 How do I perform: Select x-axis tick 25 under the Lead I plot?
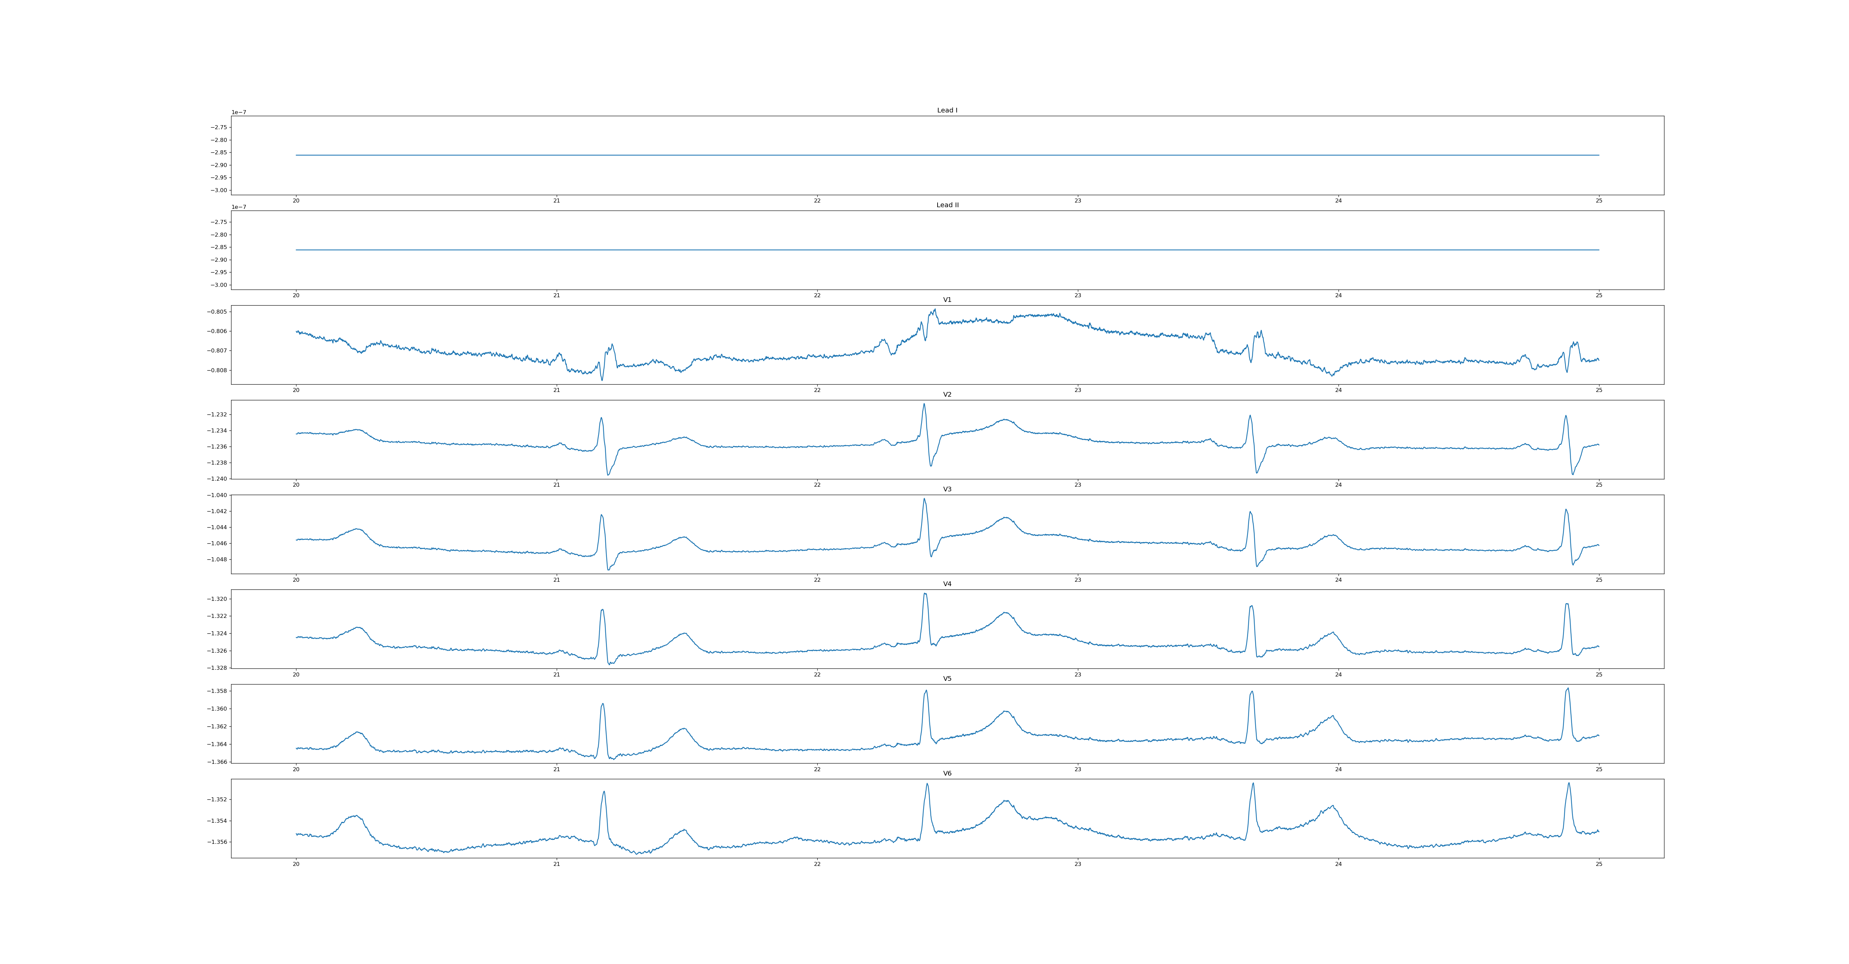tap(1598, 201)
